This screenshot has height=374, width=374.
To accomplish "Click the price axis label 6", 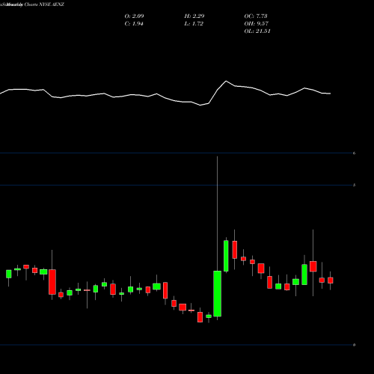I will (x=354, y=153).
